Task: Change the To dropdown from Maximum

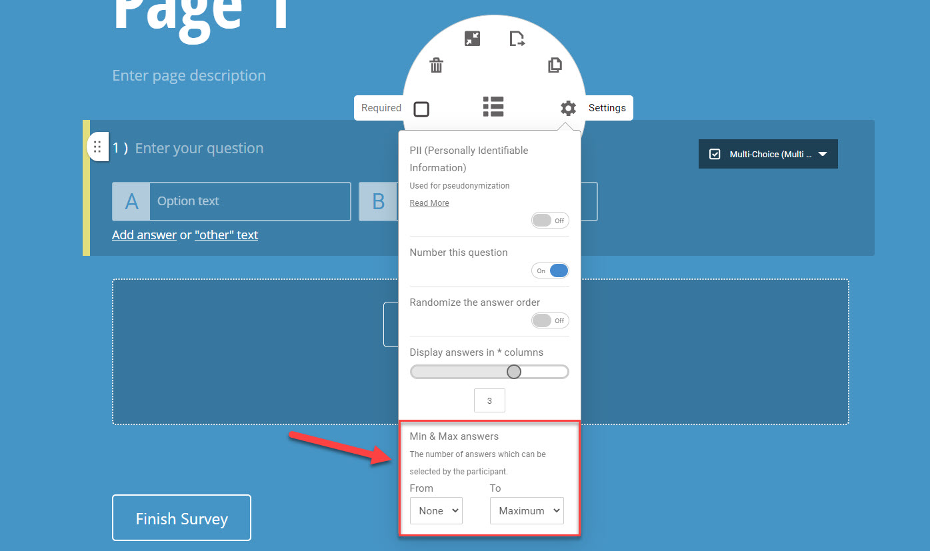Action: pyautogui.click(x=527, y=510)
